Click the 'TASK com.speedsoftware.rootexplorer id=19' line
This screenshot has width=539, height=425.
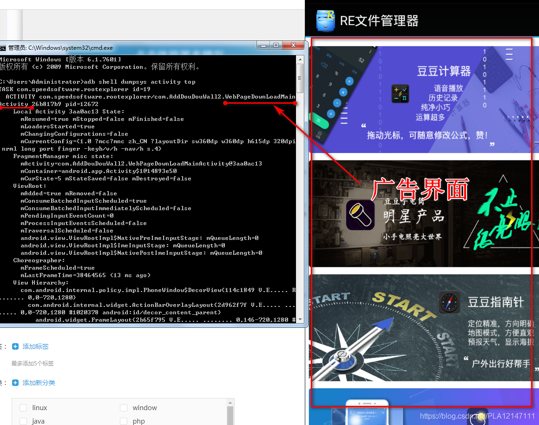point(75,89)
